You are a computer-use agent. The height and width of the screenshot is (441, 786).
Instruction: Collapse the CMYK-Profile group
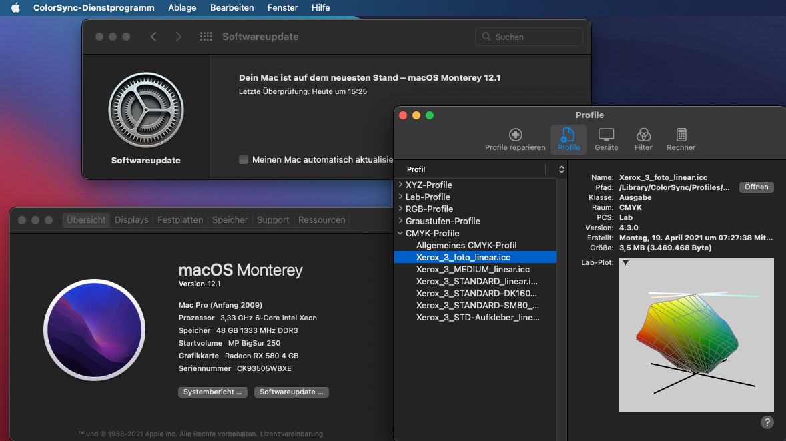(x=400, y=233)
